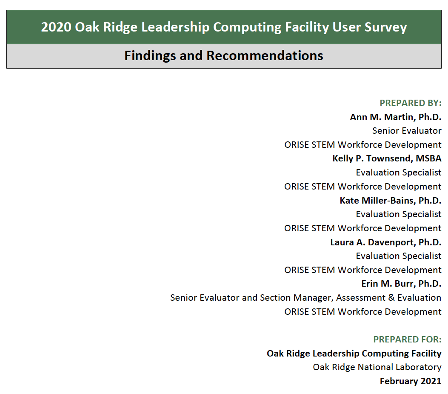Click the "PREPARED BY:" heading
Screen dimensions: 448x394
[x=410, y=103]
